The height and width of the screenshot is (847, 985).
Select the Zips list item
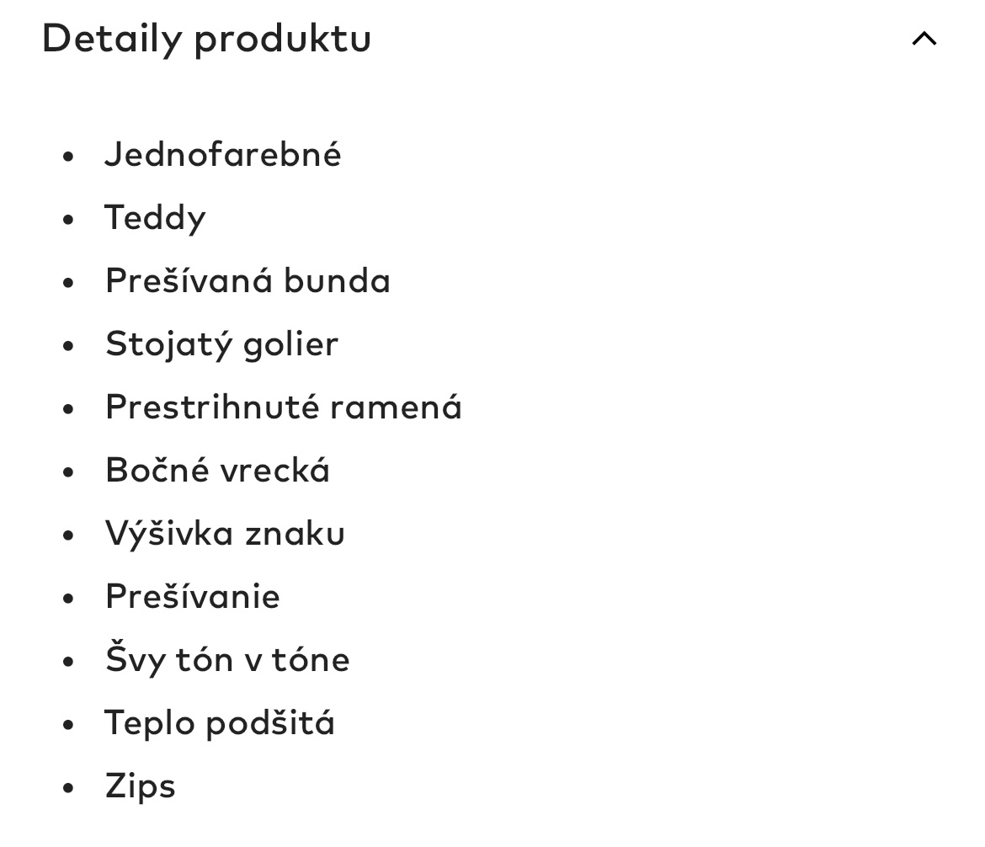tap(140, 786)
